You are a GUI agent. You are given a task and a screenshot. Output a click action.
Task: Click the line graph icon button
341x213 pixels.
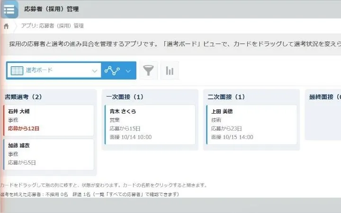pos(112,71)
